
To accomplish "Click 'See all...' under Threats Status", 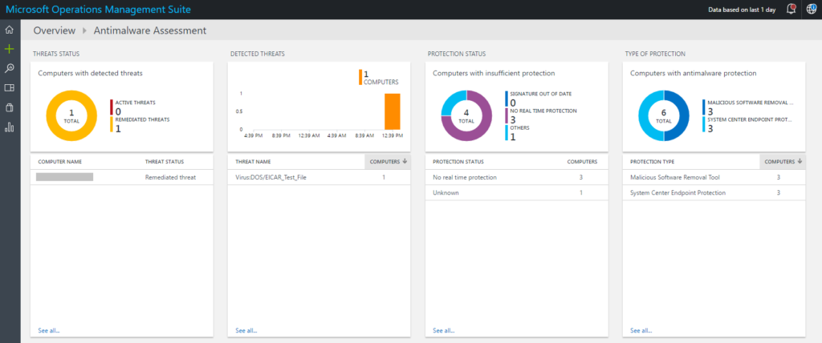I will [49, 330].
